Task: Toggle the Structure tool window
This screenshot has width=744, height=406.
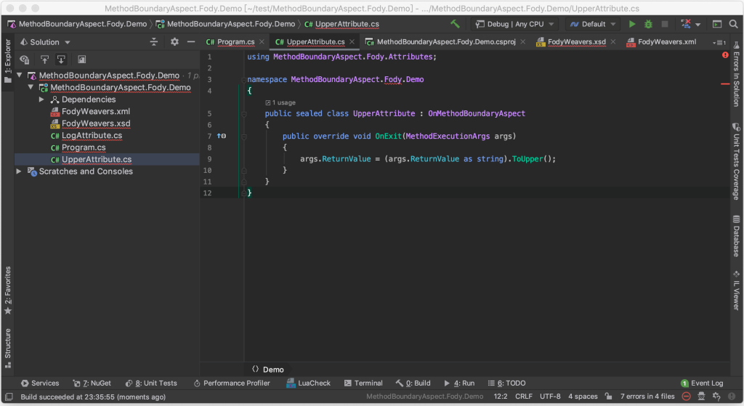Action: pos(7,348)
